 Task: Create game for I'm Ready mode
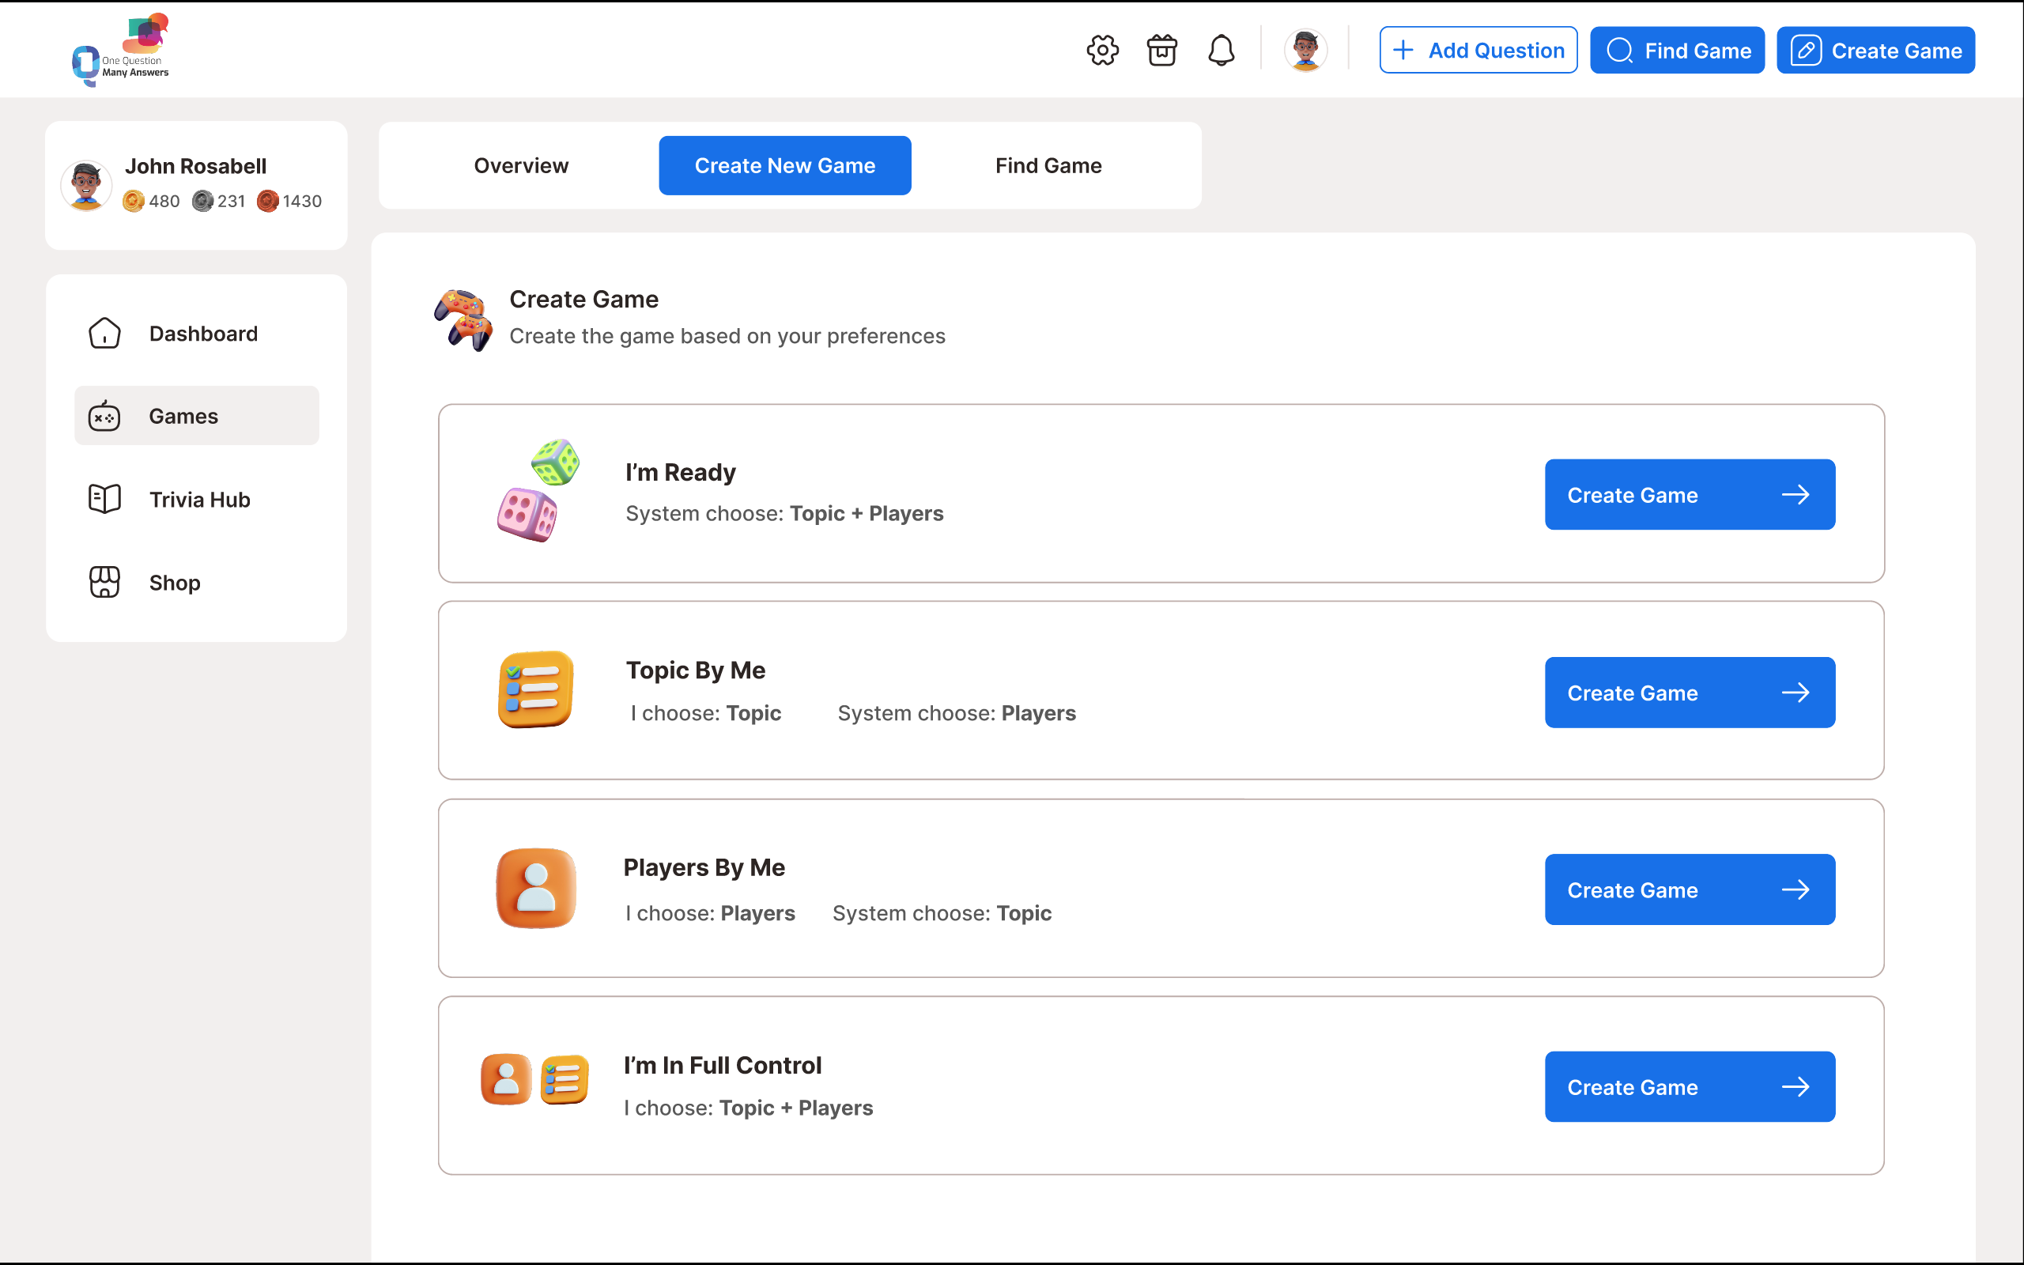pyautogui.click(x=1690, y=494)
